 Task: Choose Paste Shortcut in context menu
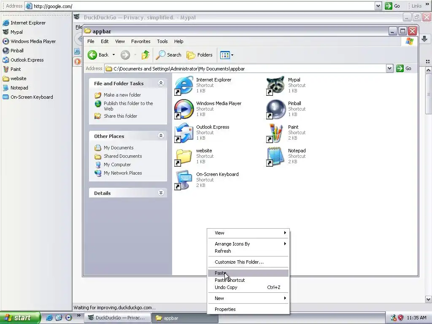(248, 280)
